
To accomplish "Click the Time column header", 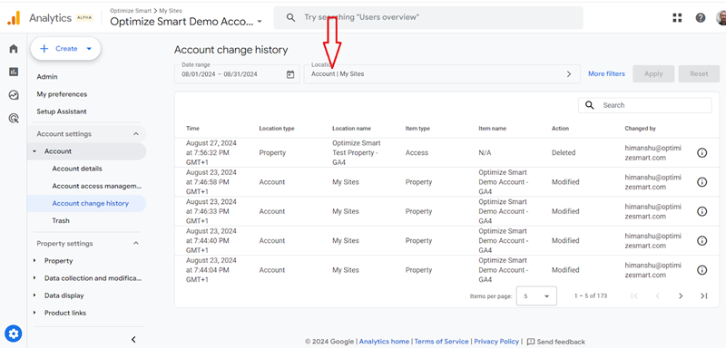I will (192, 129).
